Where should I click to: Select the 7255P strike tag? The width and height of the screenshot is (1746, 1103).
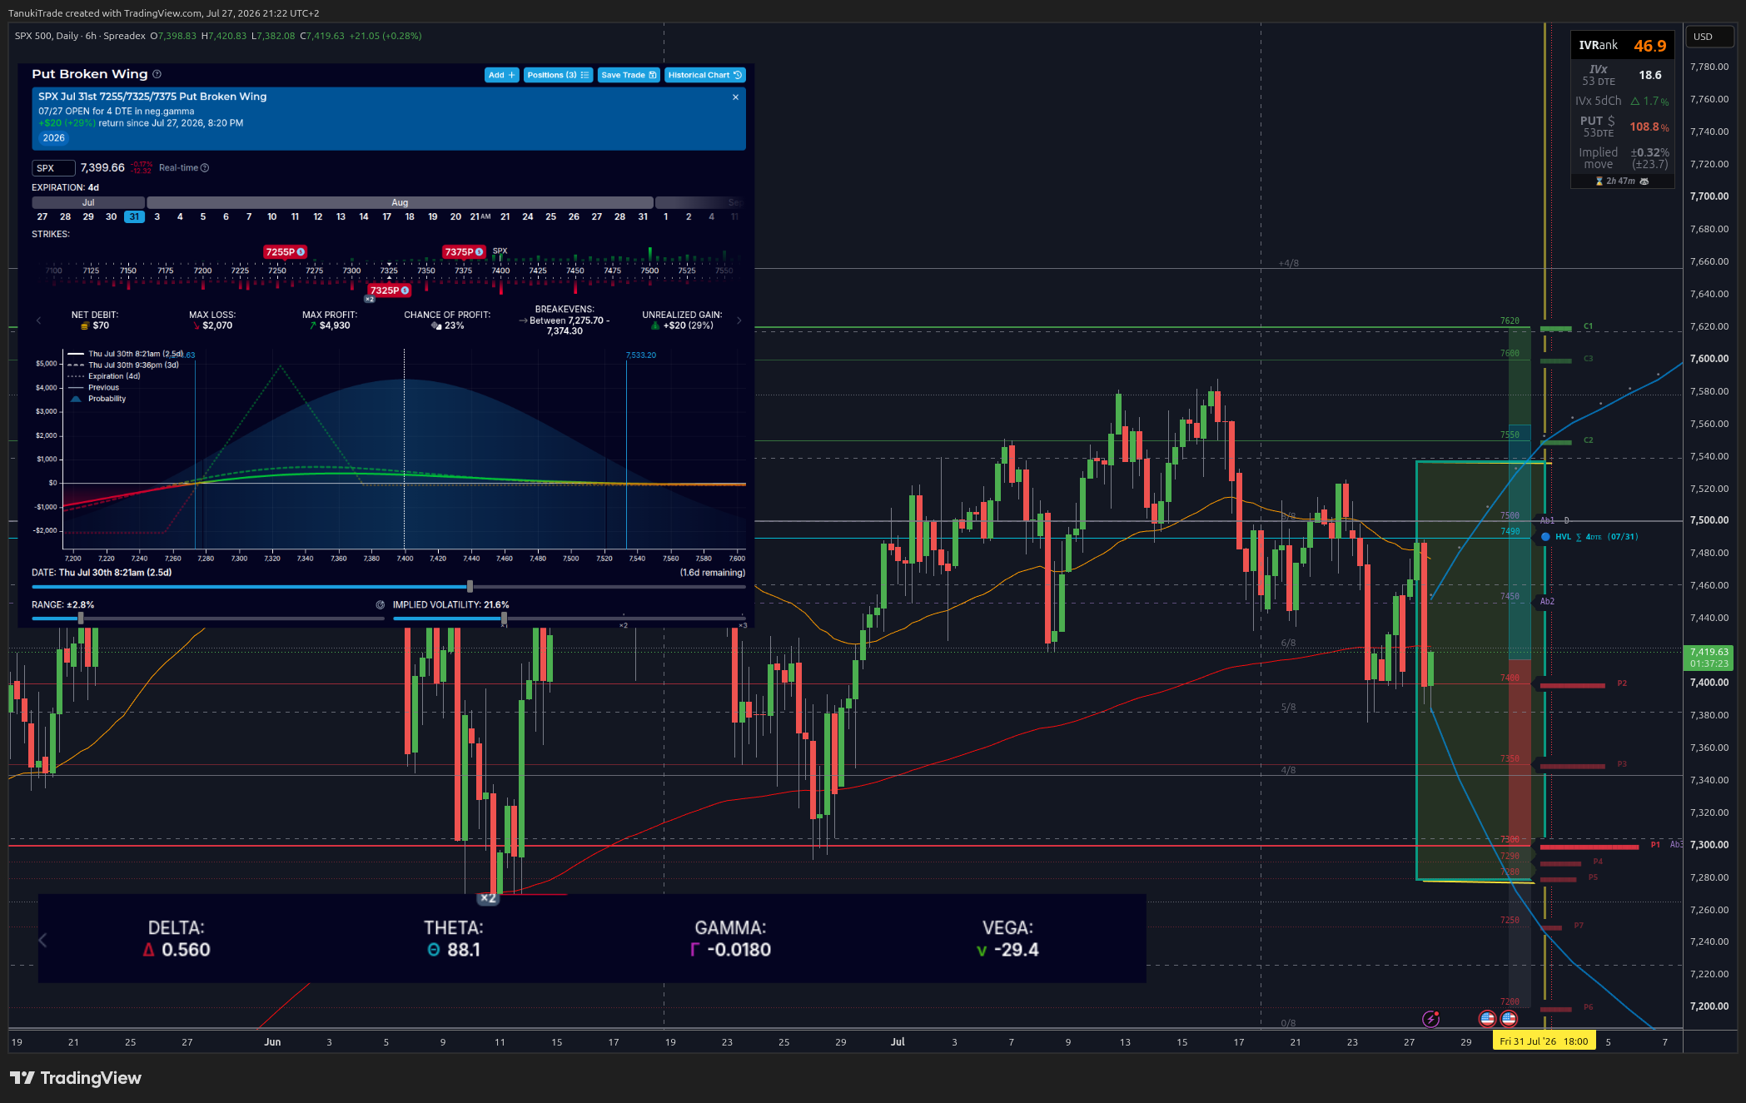pyautogui.click(x=285, y=251)
